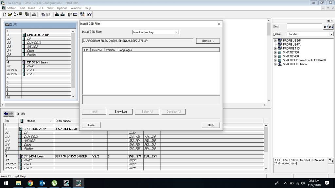Click the PROFIBUS-PA catalog entry

pyautogui.click(x=291, y=44)
